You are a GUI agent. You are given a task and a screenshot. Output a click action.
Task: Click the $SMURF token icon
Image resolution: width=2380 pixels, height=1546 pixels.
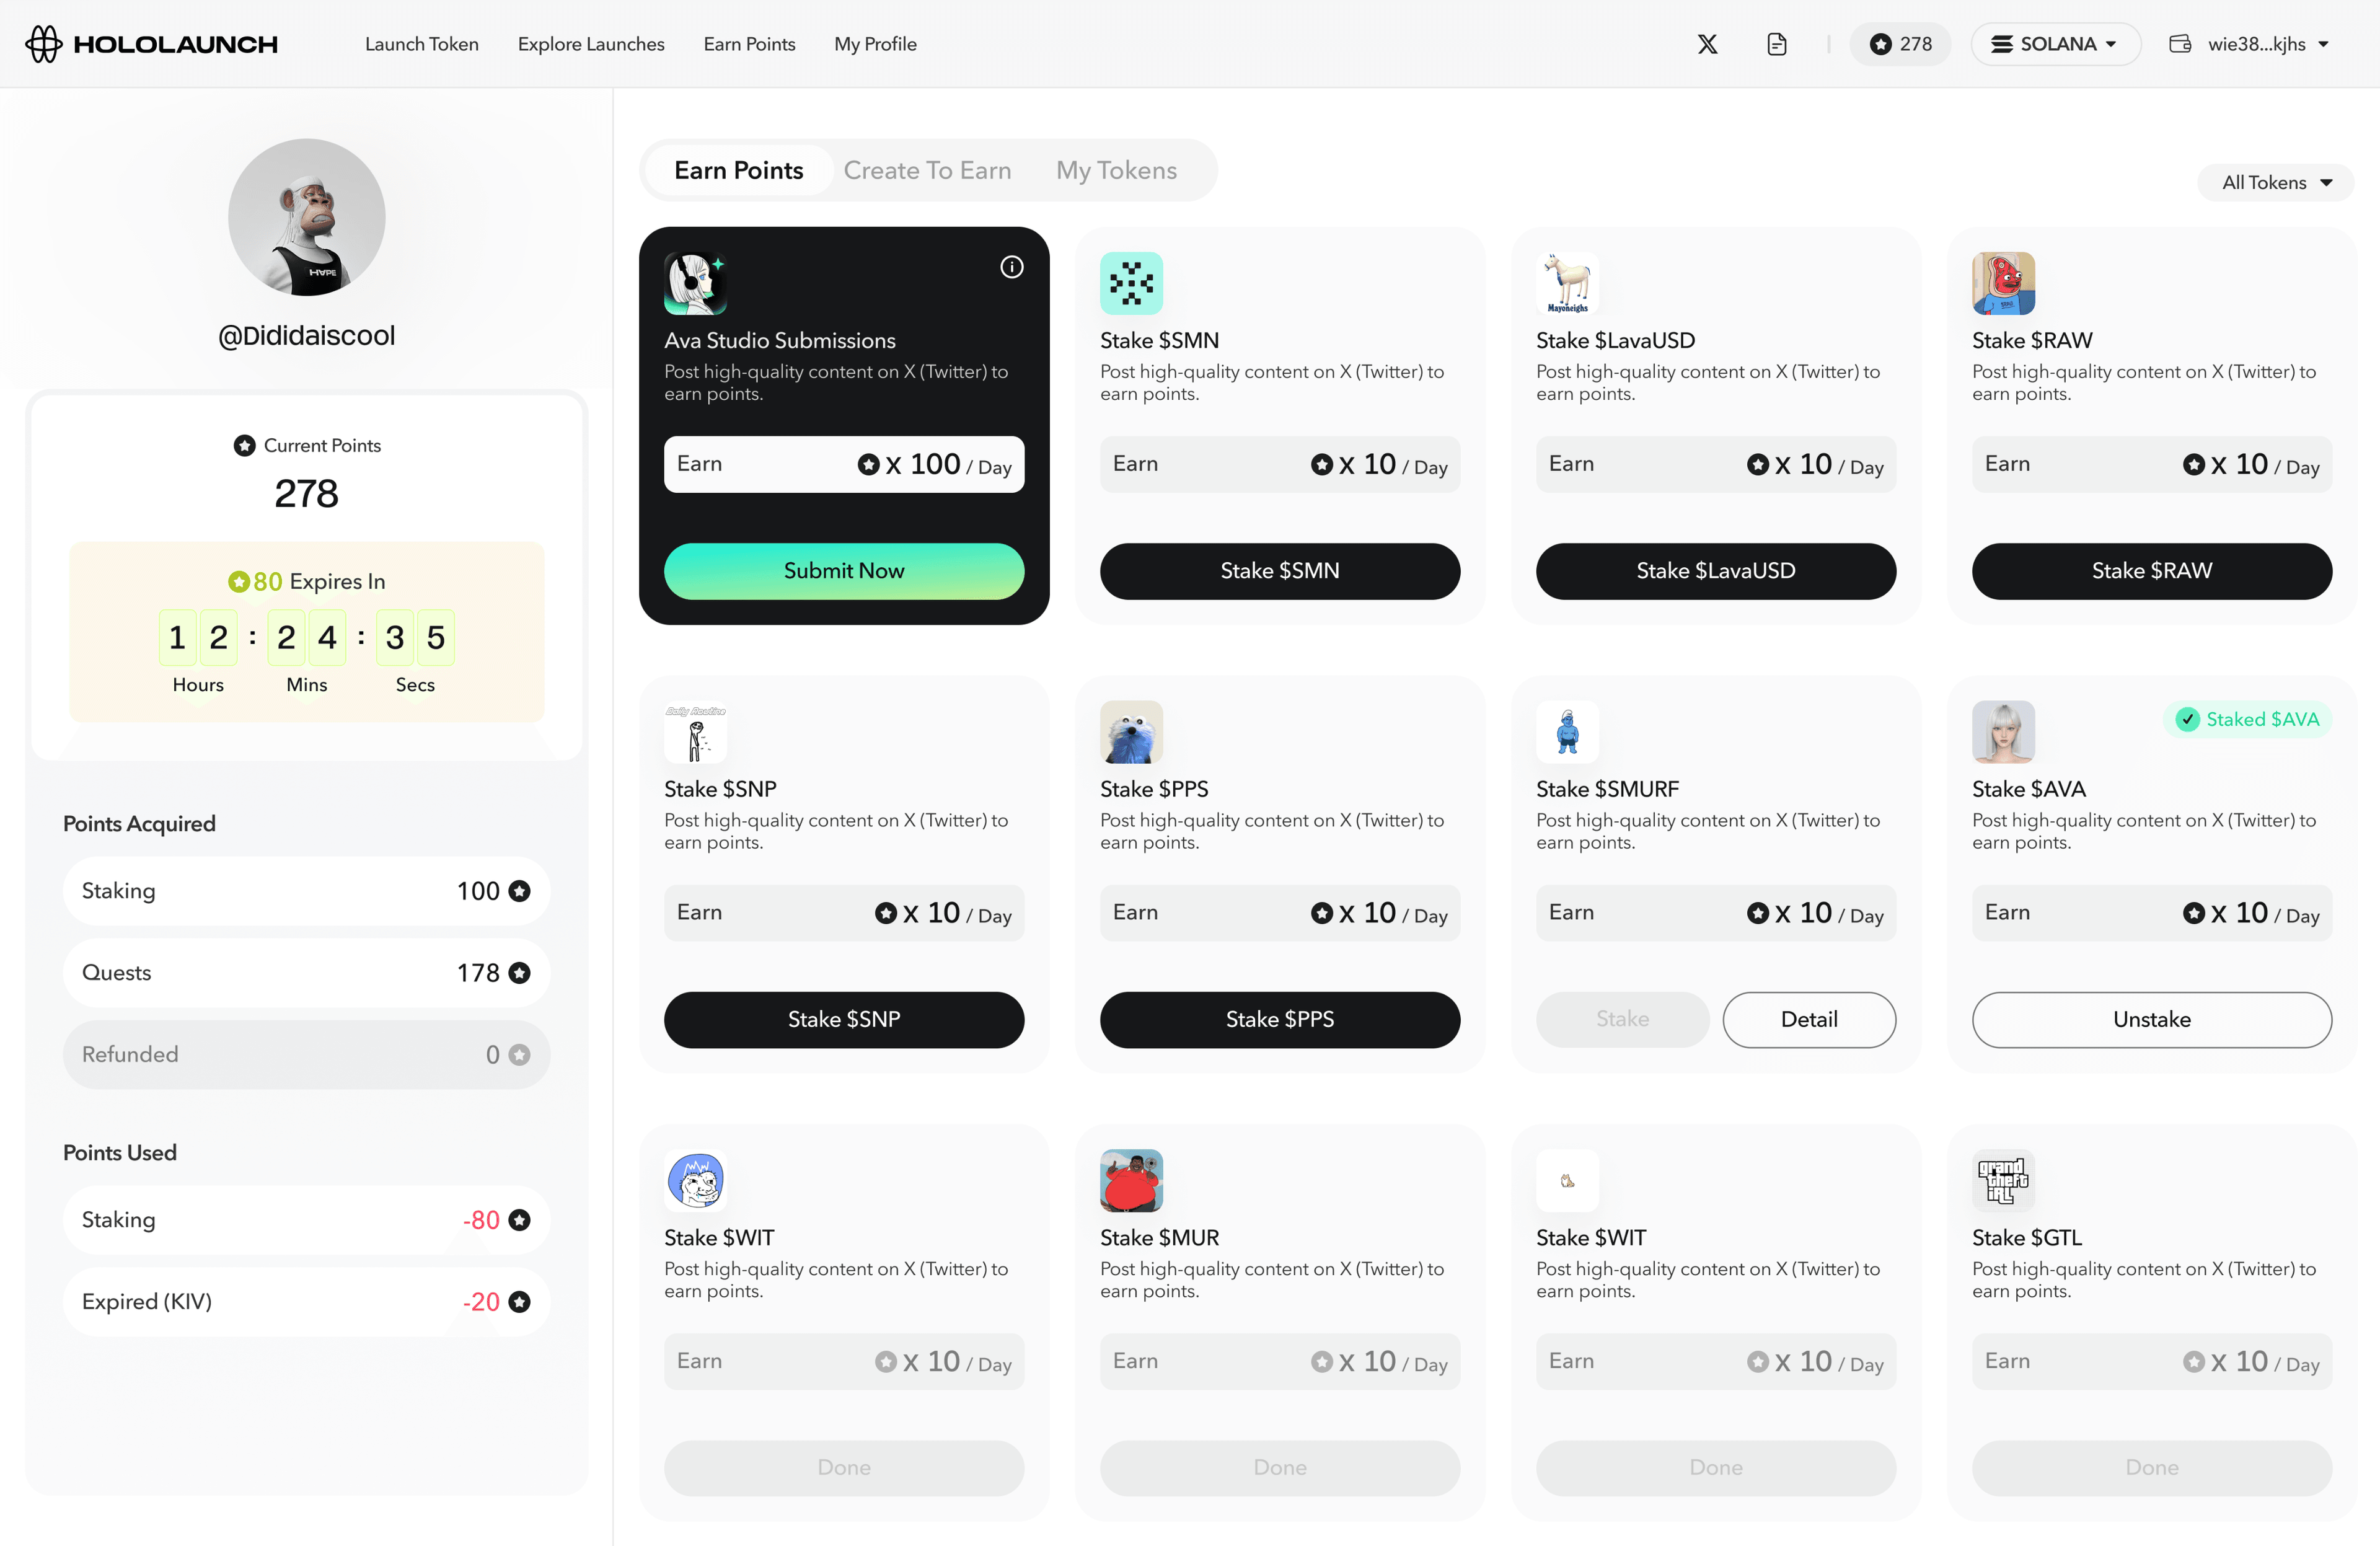1567,732
